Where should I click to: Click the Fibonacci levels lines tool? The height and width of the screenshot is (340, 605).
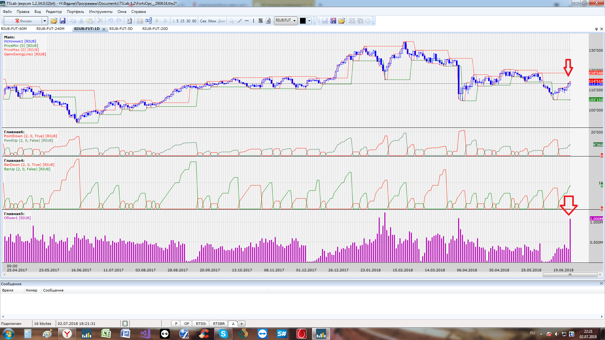tap(261, 21)
